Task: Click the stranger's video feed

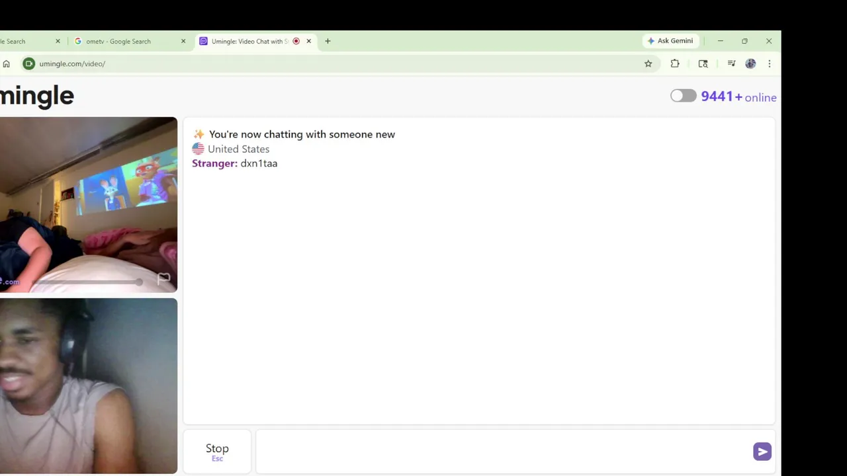Action: 88,204
